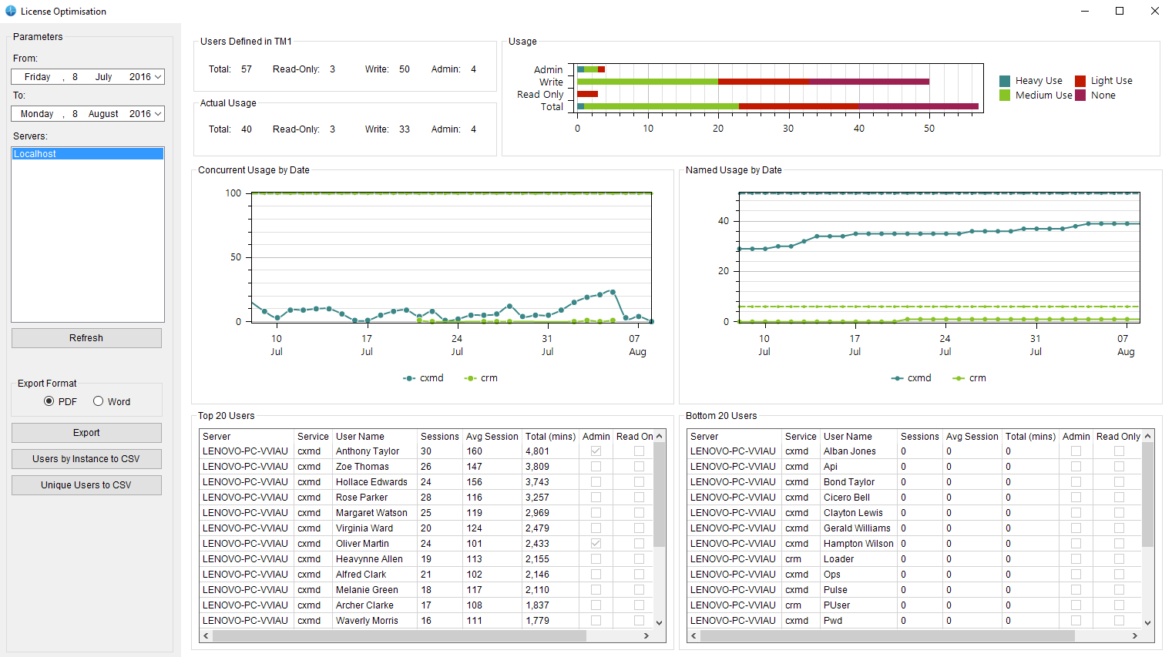Click the crm legend marker under Named Usage chart

tap(960, 377)
